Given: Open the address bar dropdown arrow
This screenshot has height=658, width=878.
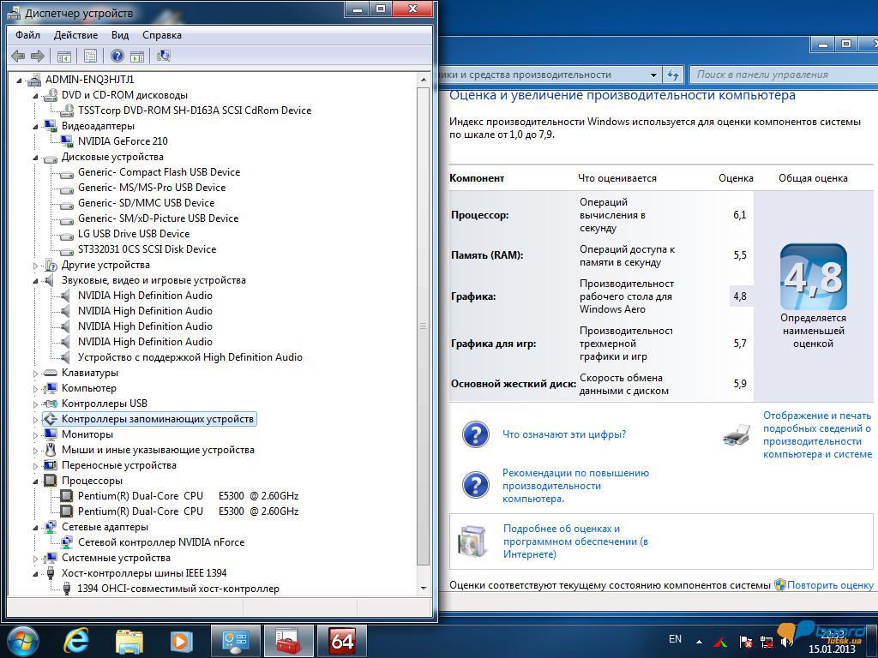Looking at the screenshot, I should pos(653,75).
